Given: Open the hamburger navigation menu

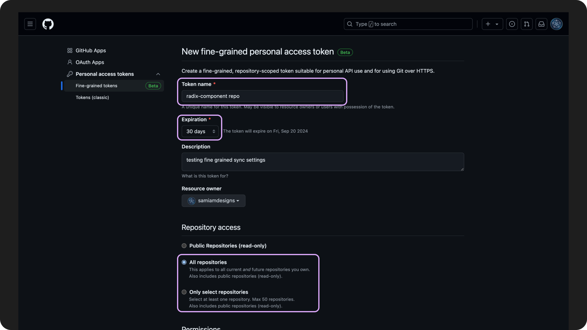Looking at the screenshot, I should (x=30, y=24).
